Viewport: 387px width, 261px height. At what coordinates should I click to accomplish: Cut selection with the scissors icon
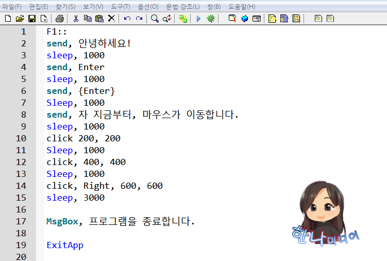[x=76, y=19]
